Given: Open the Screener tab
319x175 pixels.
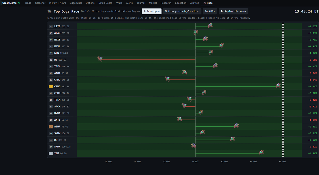Looking at the screenshot, I should pyautogui.click(x=40, y=3).
